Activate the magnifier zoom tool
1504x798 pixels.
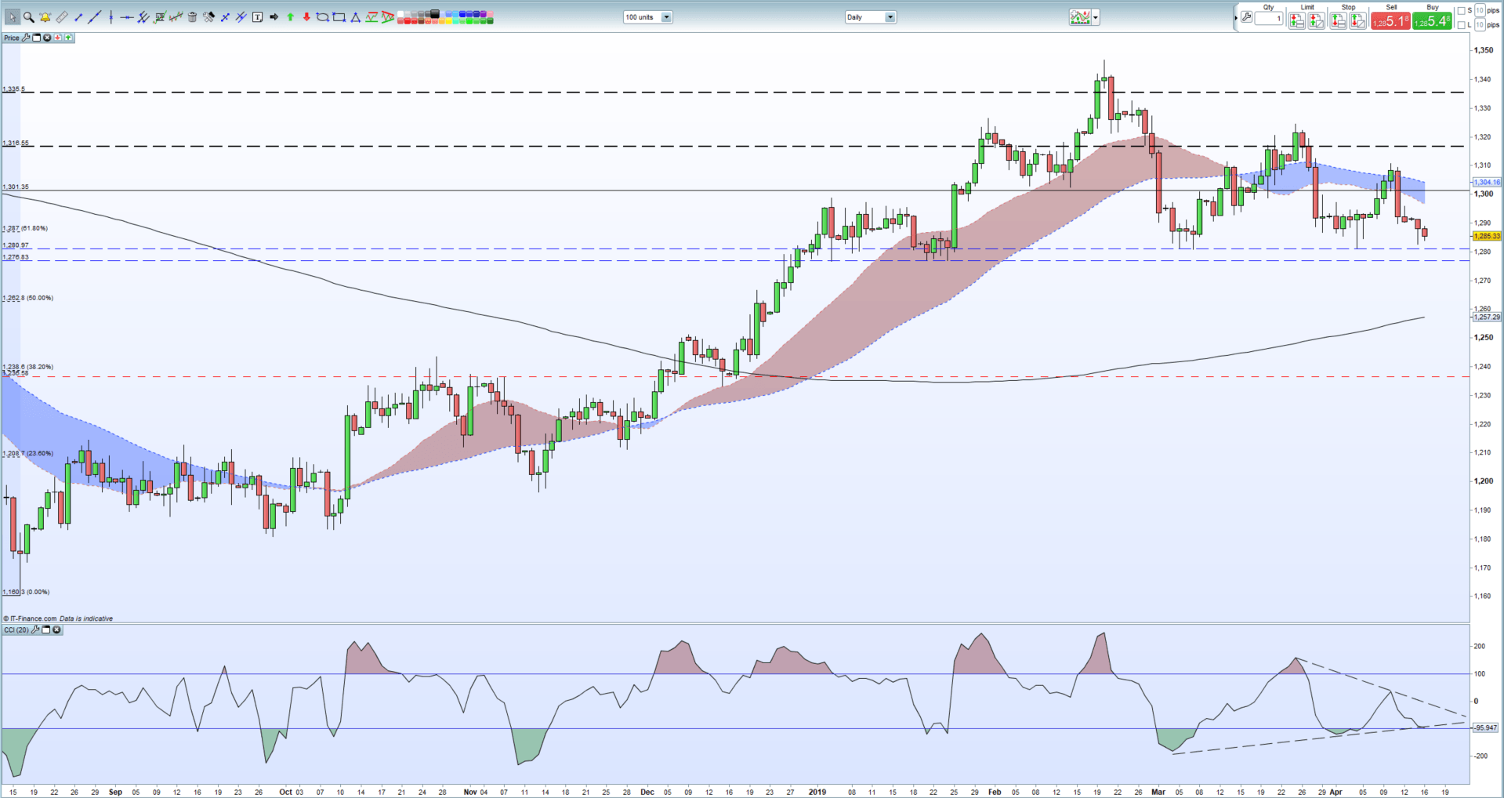[29, 17]
